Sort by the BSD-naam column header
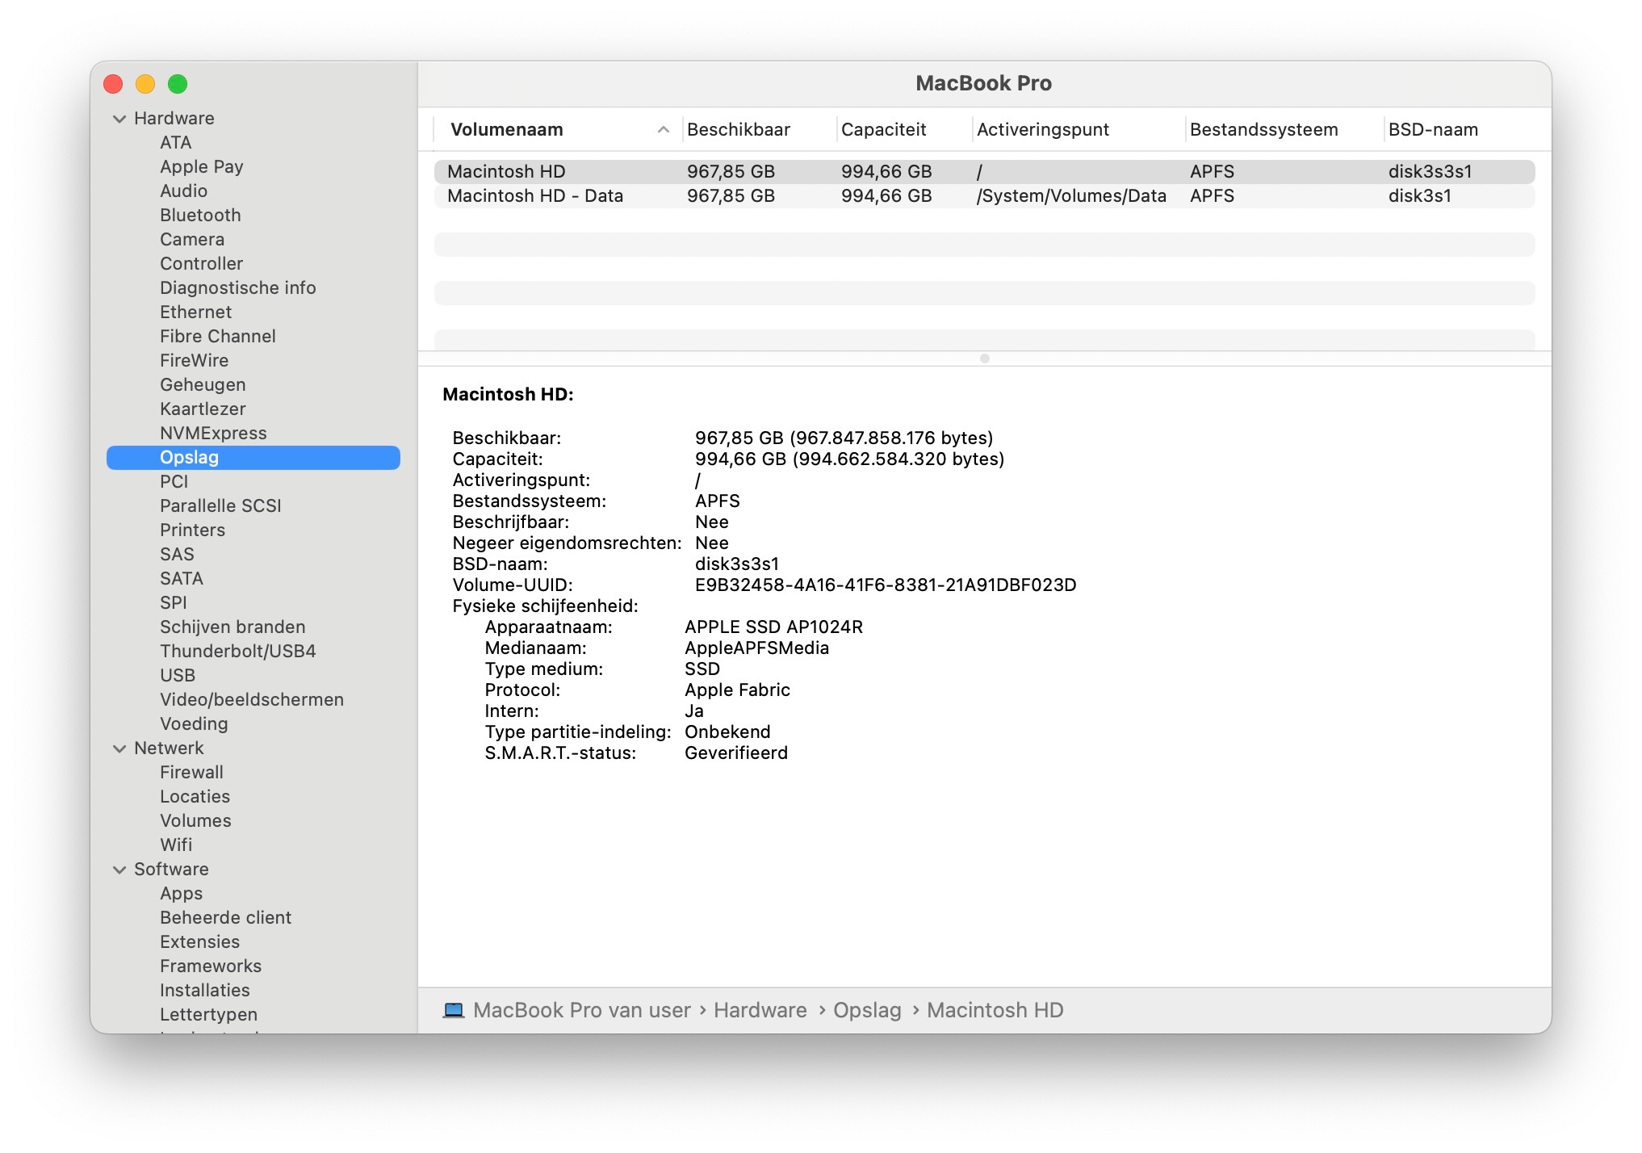 1432,130
